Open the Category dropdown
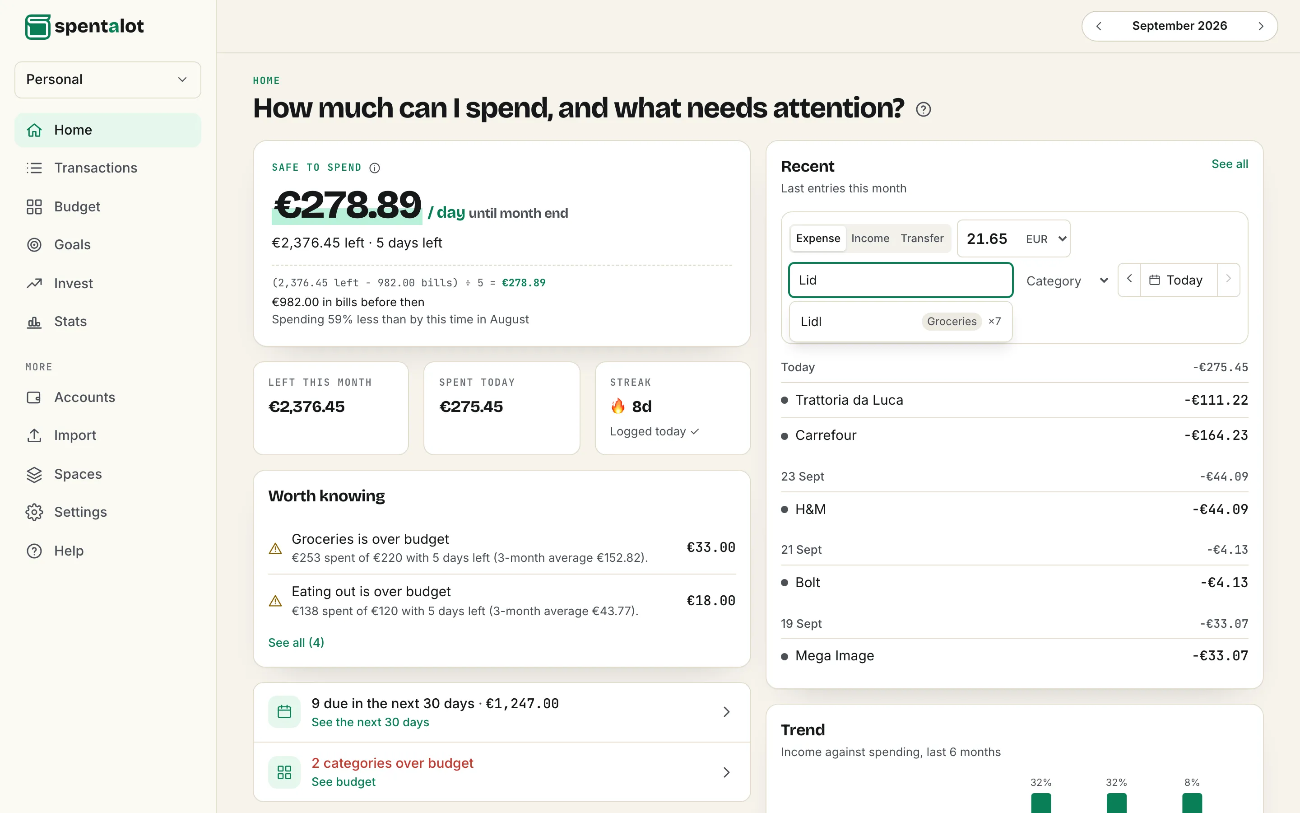Viewport: 1300px width, 813px height. tap(1066, 280)
